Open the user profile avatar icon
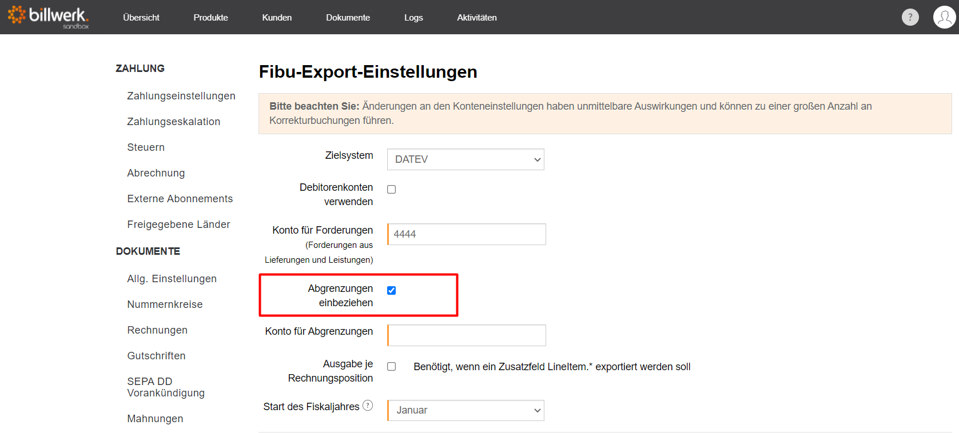This screenshot has width=959, height=433. tap(944, 17)
